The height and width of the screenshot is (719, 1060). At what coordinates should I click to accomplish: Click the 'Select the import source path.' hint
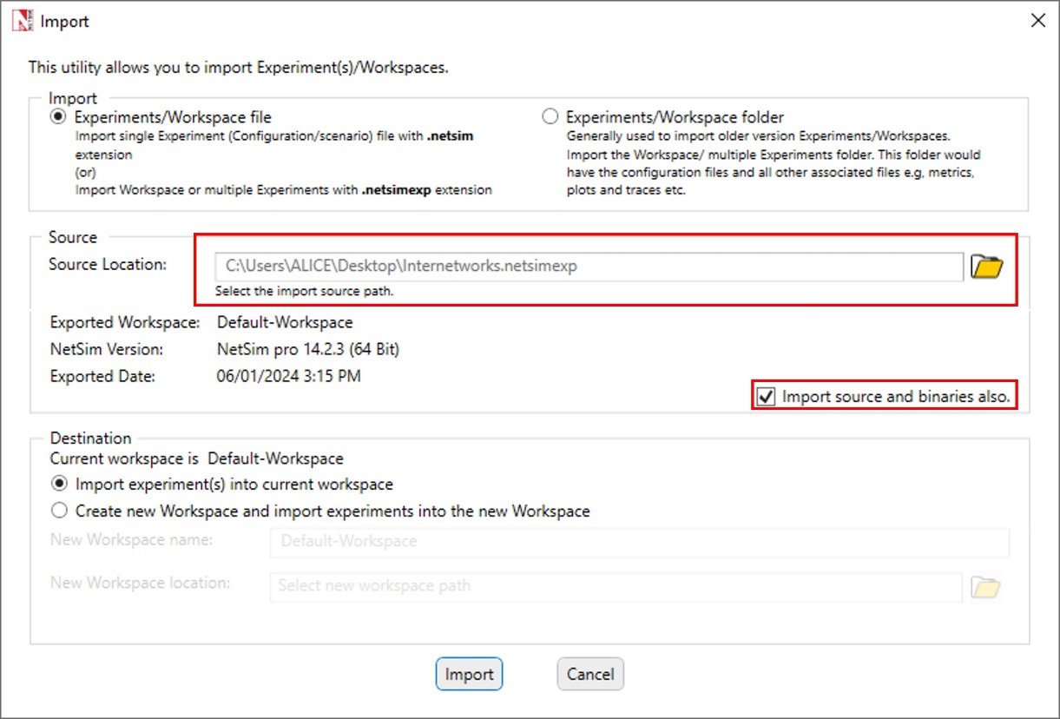pyautogui.click(x=304, y=291)
